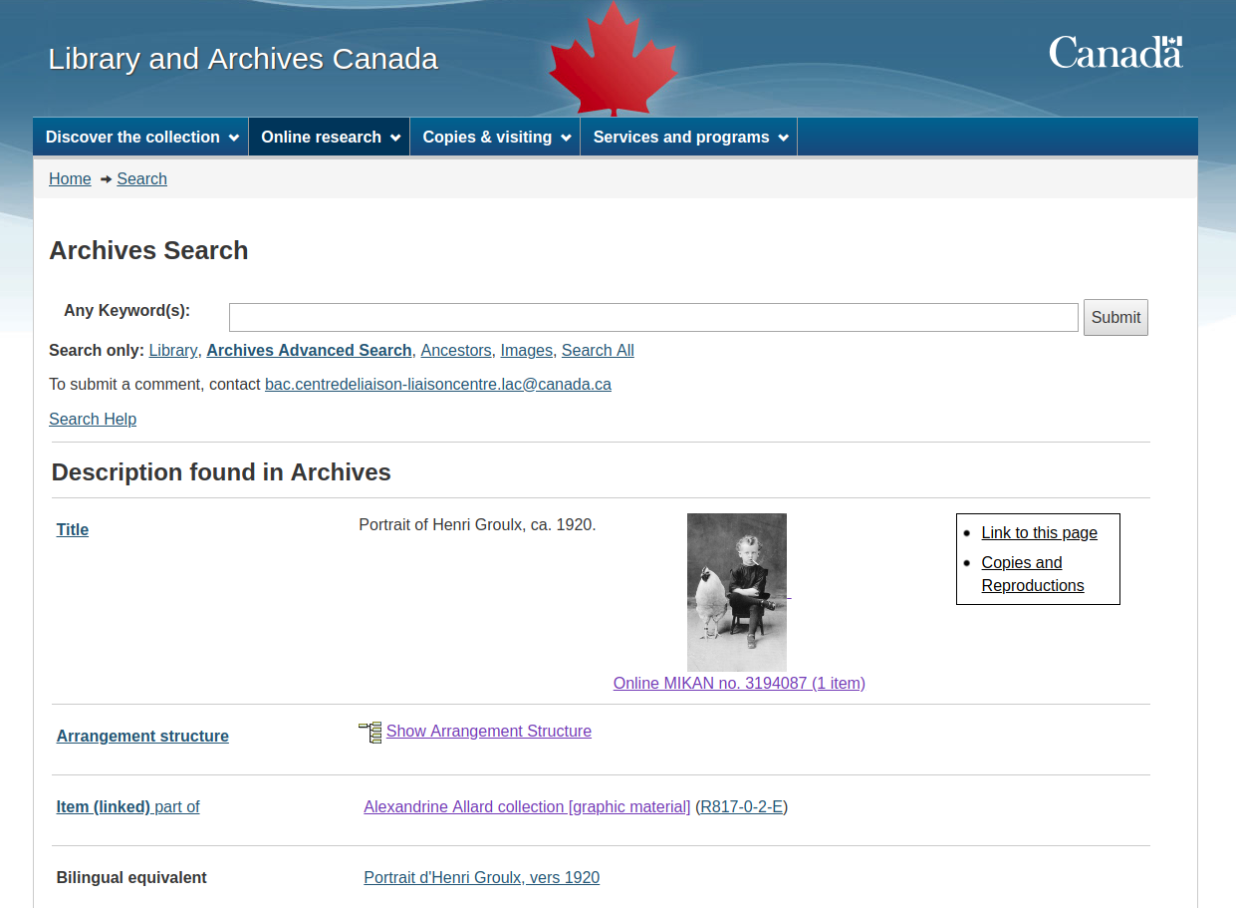Click the Title field label link
This screenshot has height=908, width=1236.
point(73,530)
